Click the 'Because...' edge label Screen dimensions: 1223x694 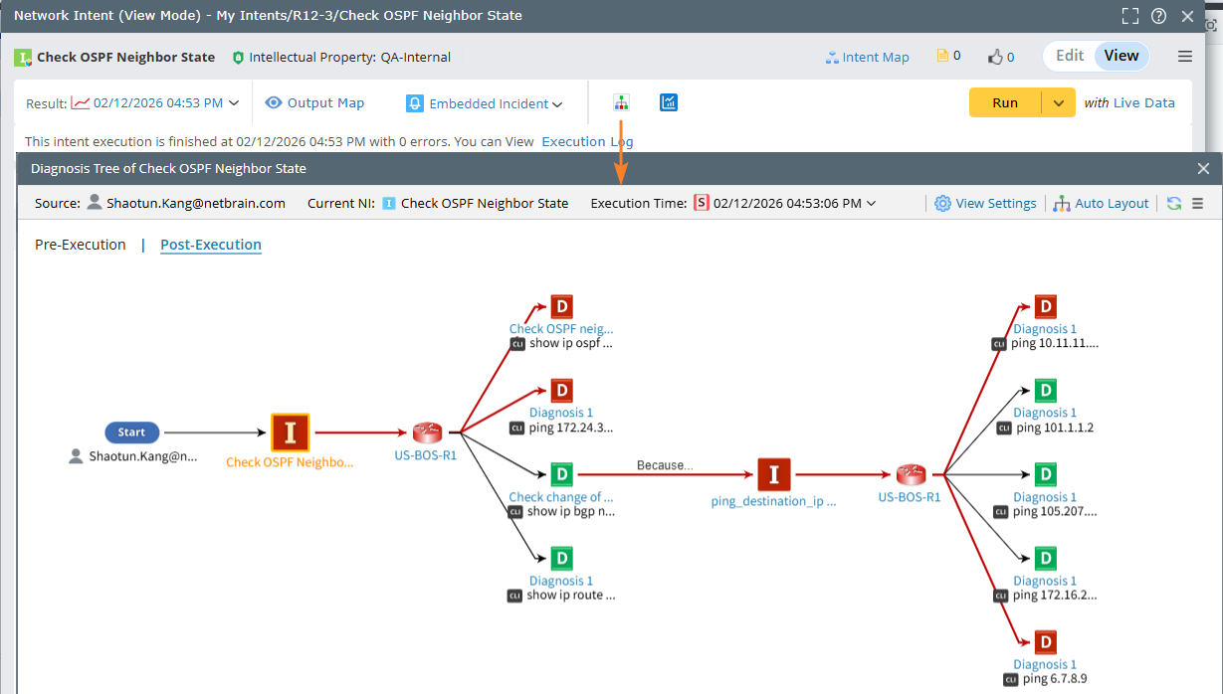[665, 464]
